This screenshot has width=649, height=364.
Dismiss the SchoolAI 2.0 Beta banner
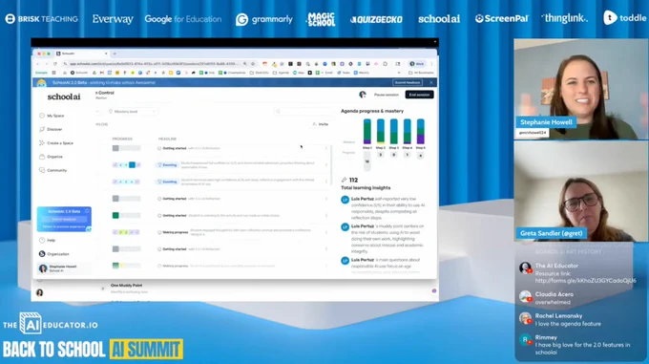pos(430,82)
